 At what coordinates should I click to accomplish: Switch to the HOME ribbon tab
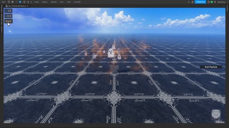pos(36,2)
